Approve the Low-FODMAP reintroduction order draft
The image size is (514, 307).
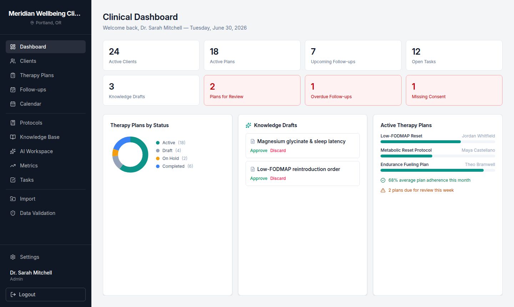259,178
